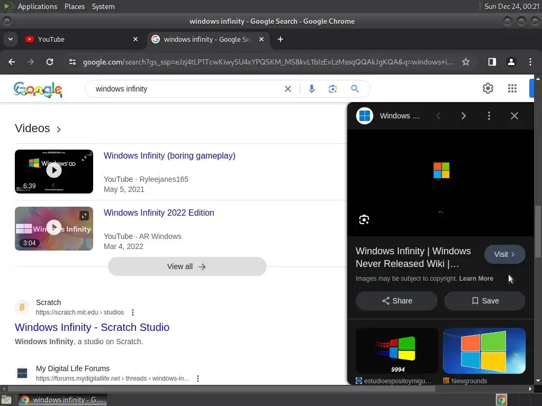
Task: Open image panel three-dot options
Action: click(489, 116)
